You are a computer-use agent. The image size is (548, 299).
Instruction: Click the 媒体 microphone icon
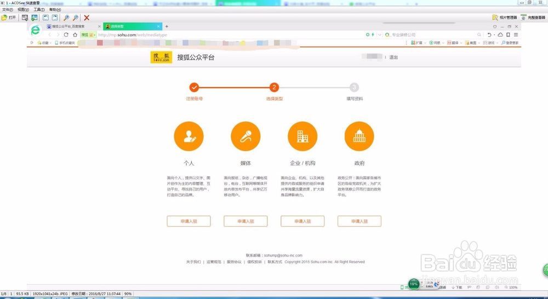(x=246, y=136)
